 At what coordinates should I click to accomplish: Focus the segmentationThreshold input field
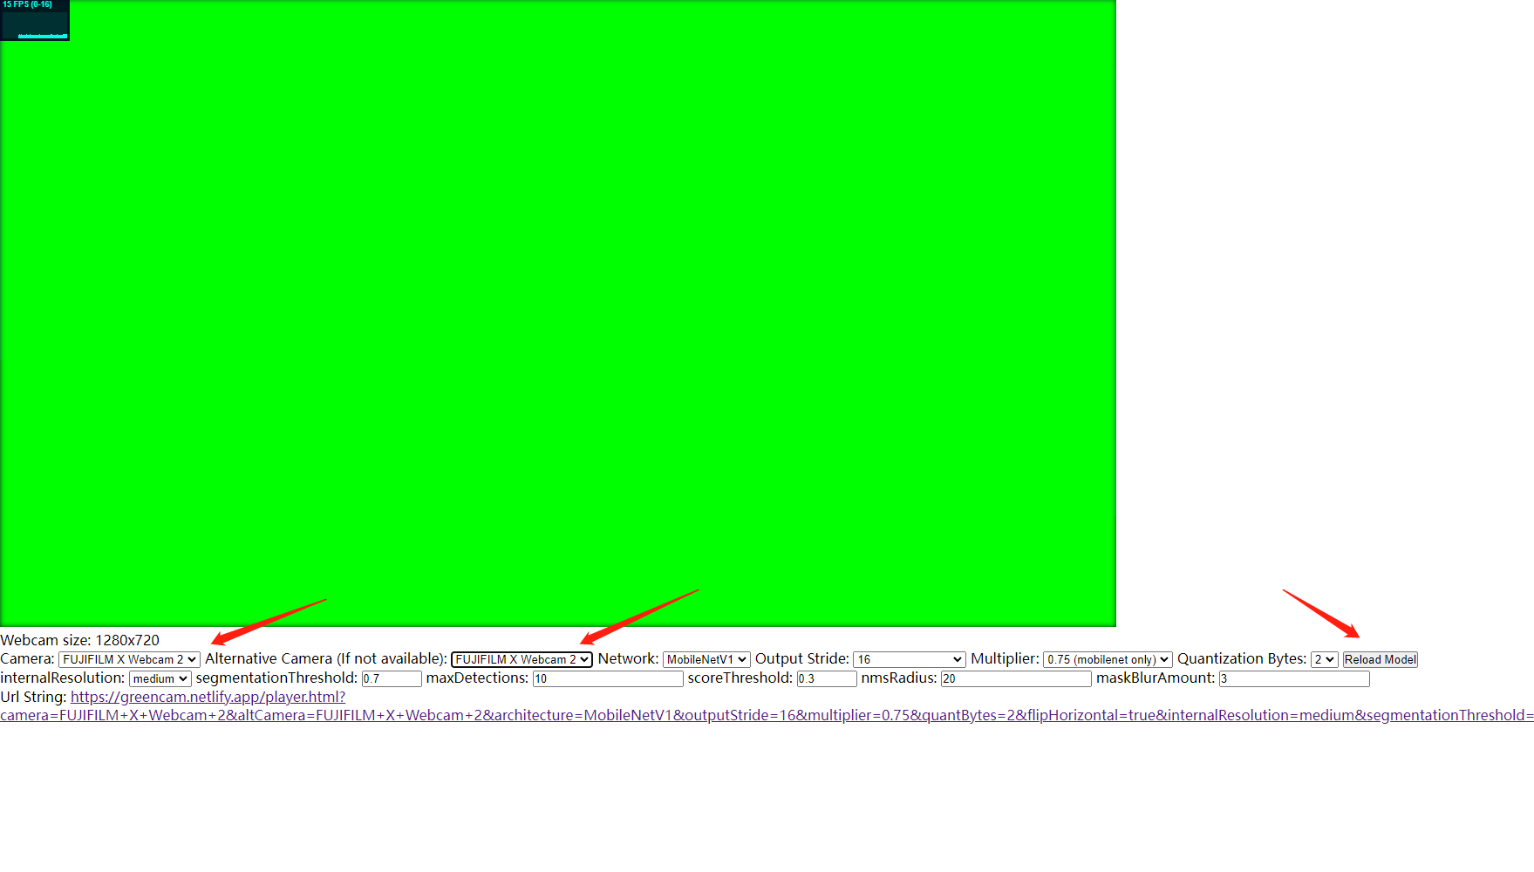pyautogui.click(x=392, y=678)
